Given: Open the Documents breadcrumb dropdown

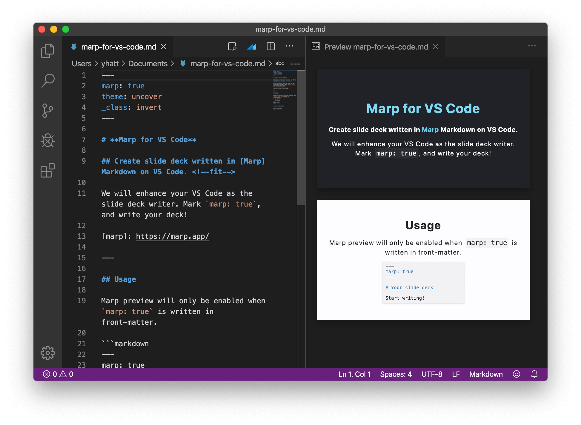Looking at the screenshot, I should click(x=148, y=63).
